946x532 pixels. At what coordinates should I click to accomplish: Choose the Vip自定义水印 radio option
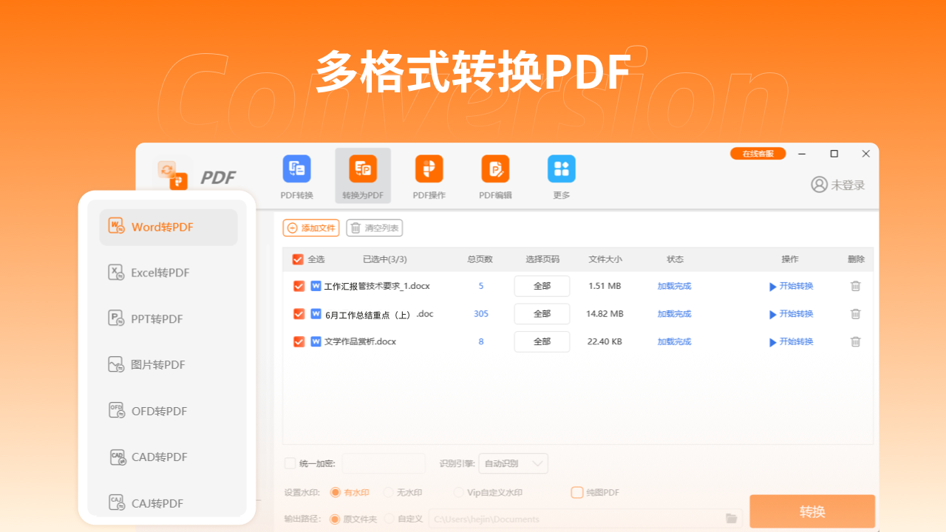(x=459, y=492)
